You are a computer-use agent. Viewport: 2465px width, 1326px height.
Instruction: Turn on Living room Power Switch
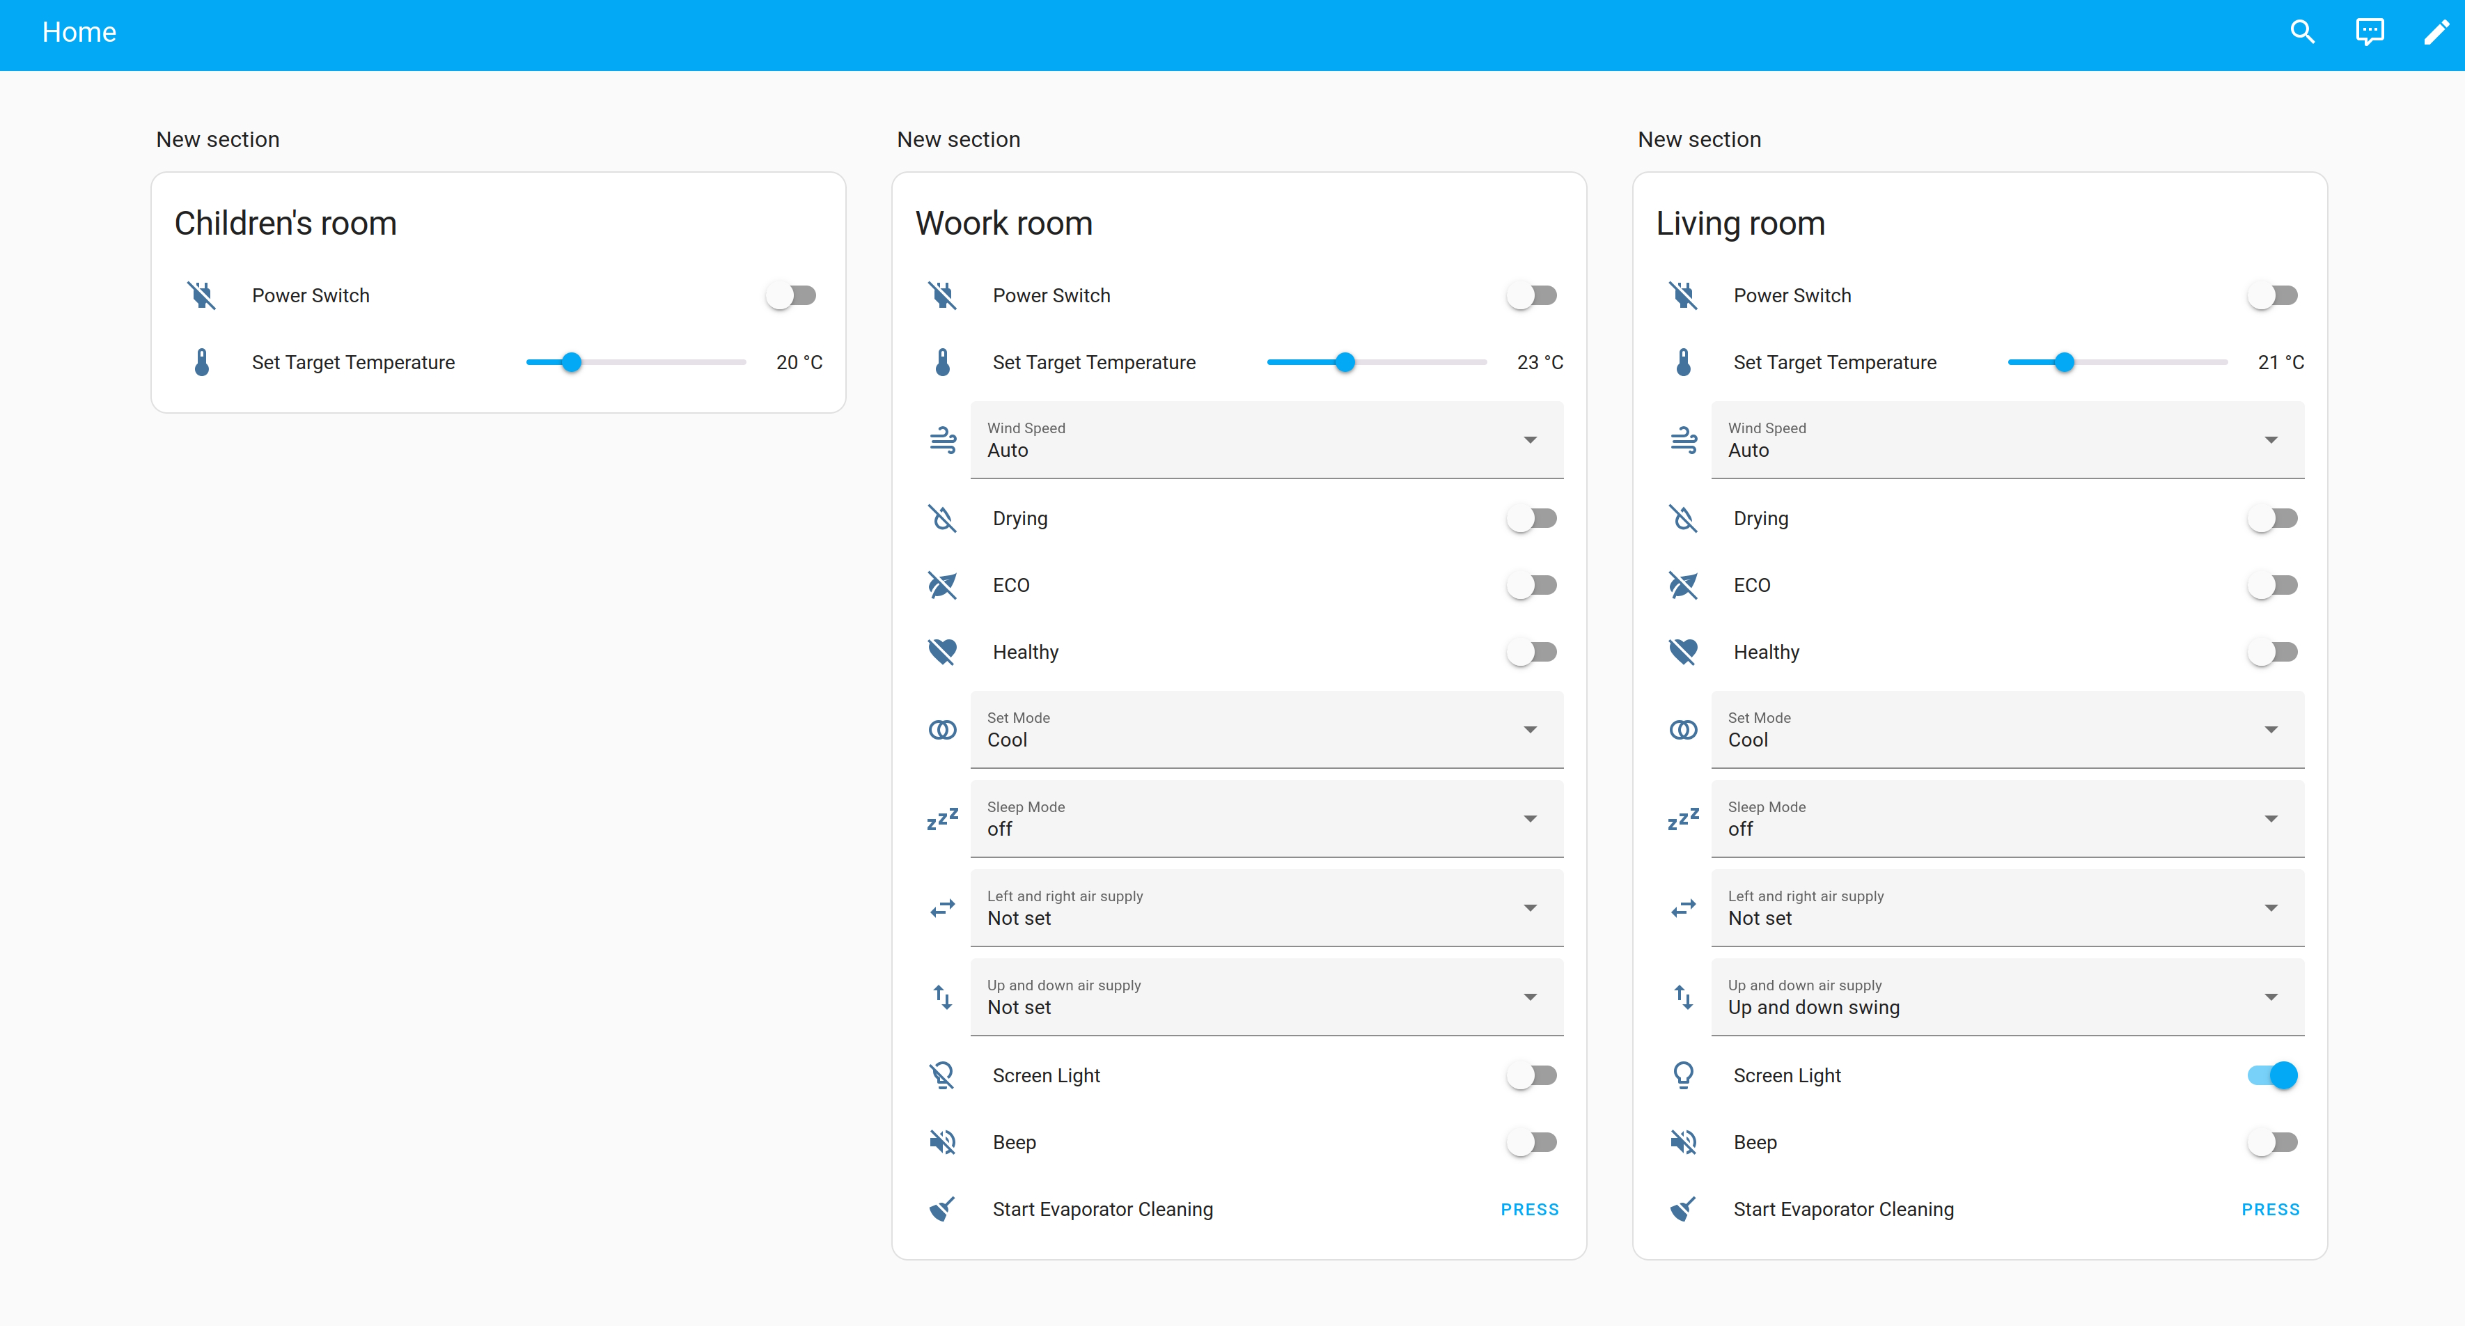tap(2273, 295)
